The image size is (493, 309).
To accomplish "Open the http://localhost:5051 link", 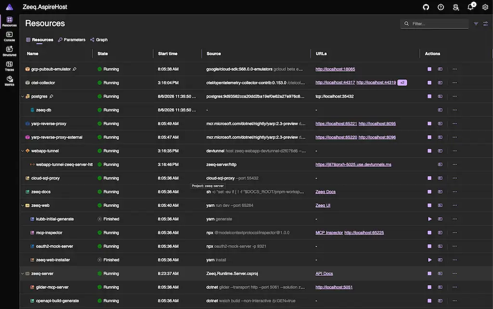I will (x=334, y=287).
